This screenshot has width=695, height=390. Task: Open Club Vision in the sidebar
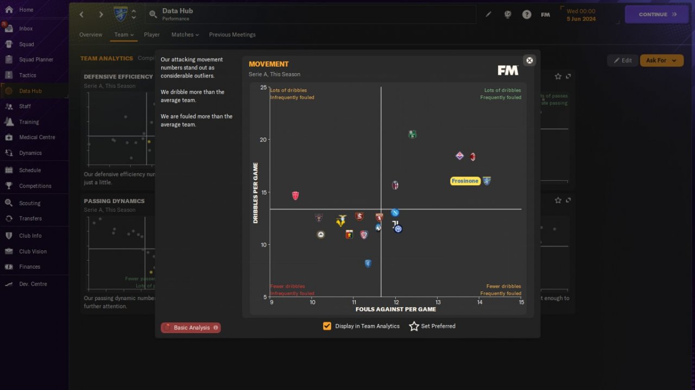click(33, 251)
